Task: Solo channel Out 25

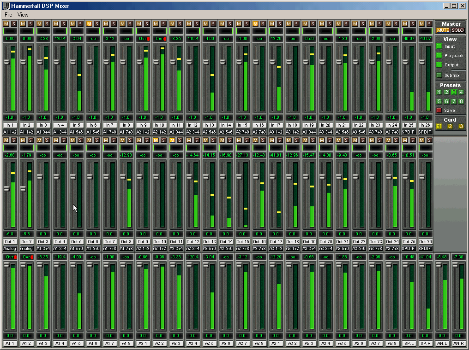Action: coord(413,140)
